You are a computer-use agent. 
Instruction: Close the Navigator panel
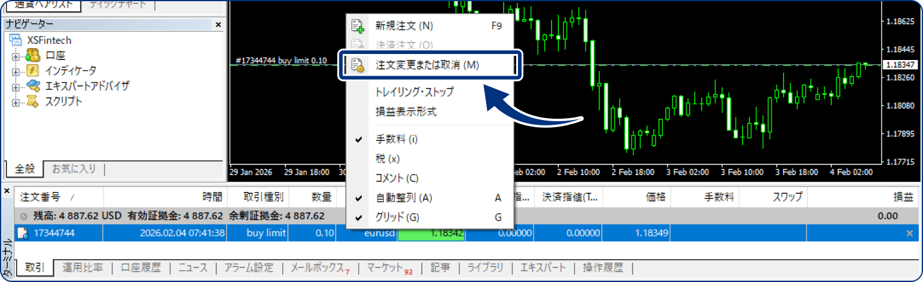click(218, 25)
